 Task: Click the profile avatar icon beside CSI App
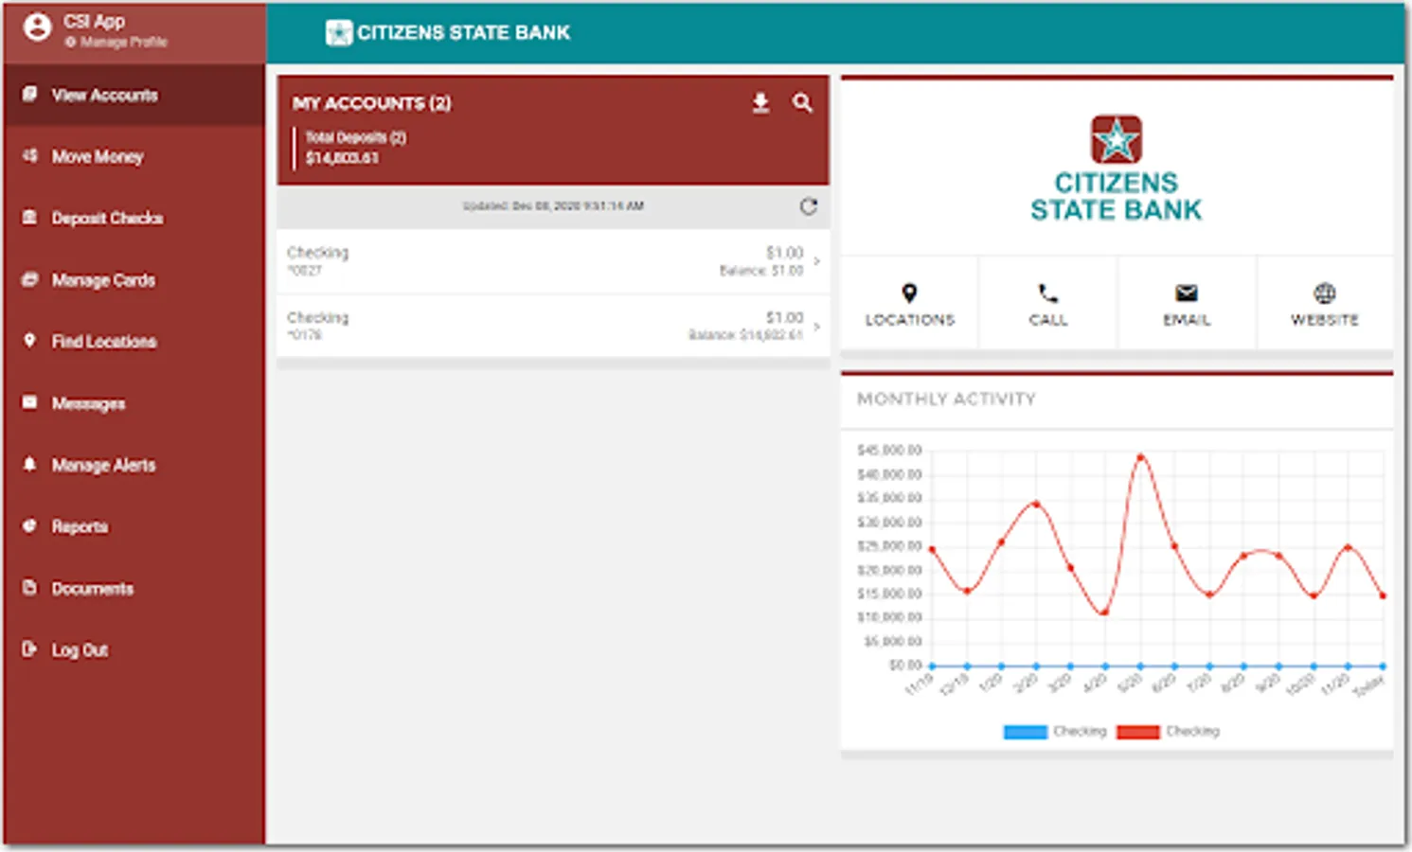pyautogui.click(x=37, y=27)
